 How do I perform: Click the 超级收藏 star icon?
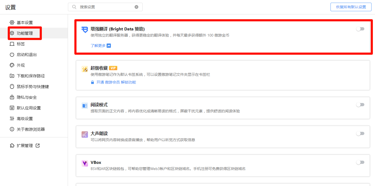point(84,69)
